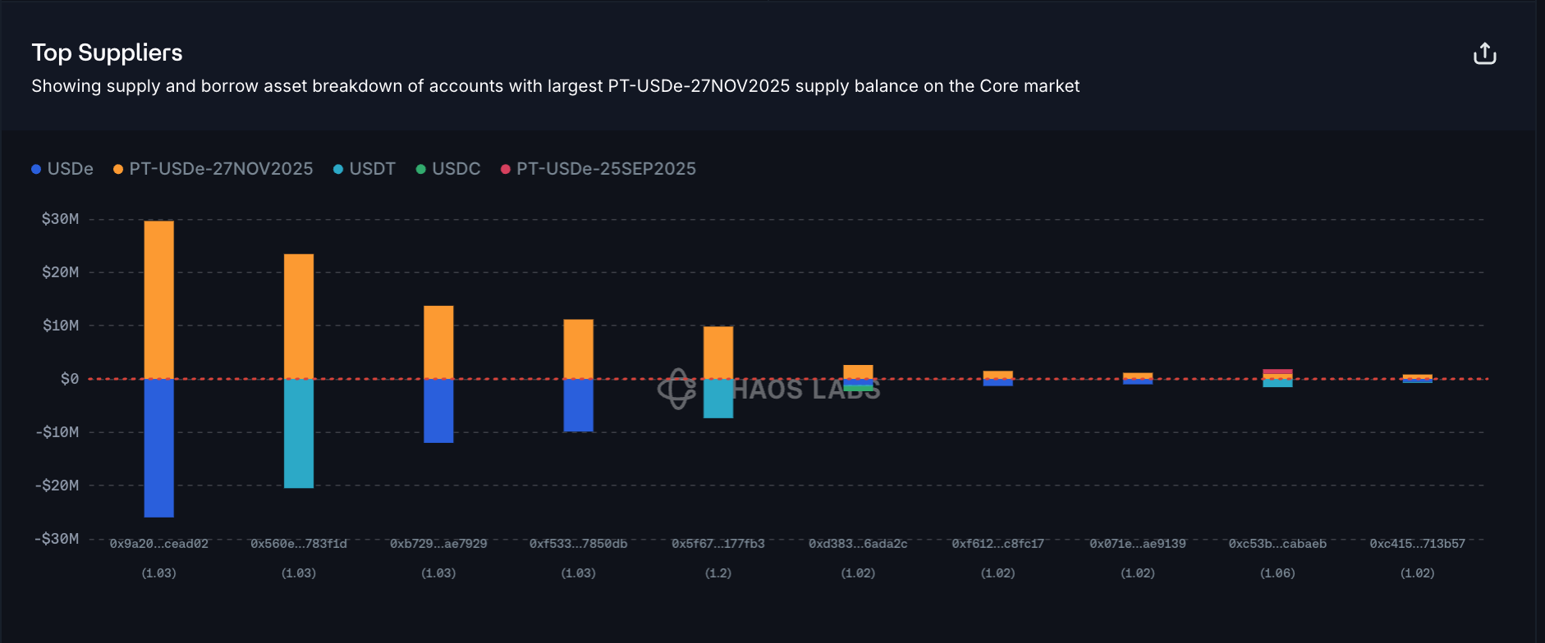Toggle PT-USDe-27NOV2025 legend entry
Screen dimensions: 1545x643
point(221,169)
